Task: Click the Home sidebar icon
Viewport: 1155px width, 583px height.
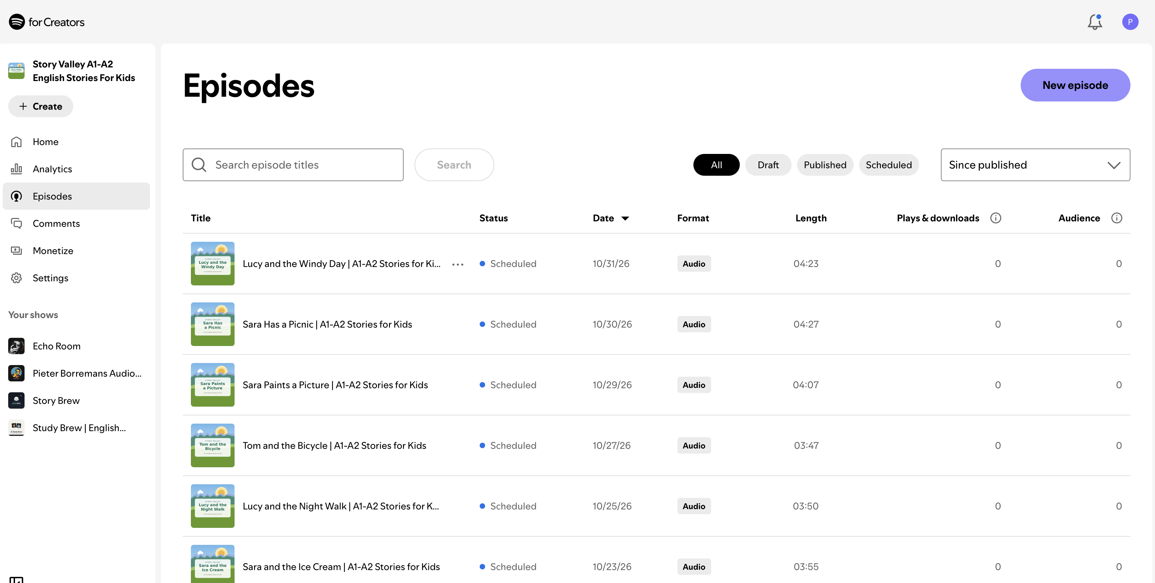Action: pos(17,142)
